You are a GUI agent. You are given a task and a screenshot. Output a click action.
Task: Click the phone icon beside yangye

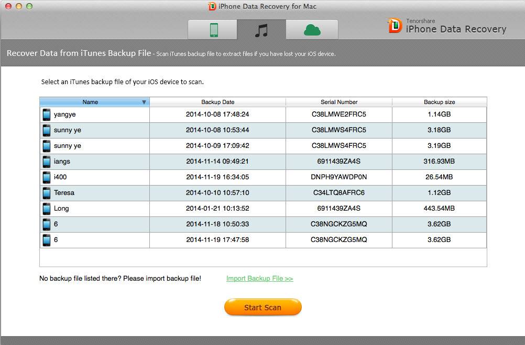tap(47, 114)
